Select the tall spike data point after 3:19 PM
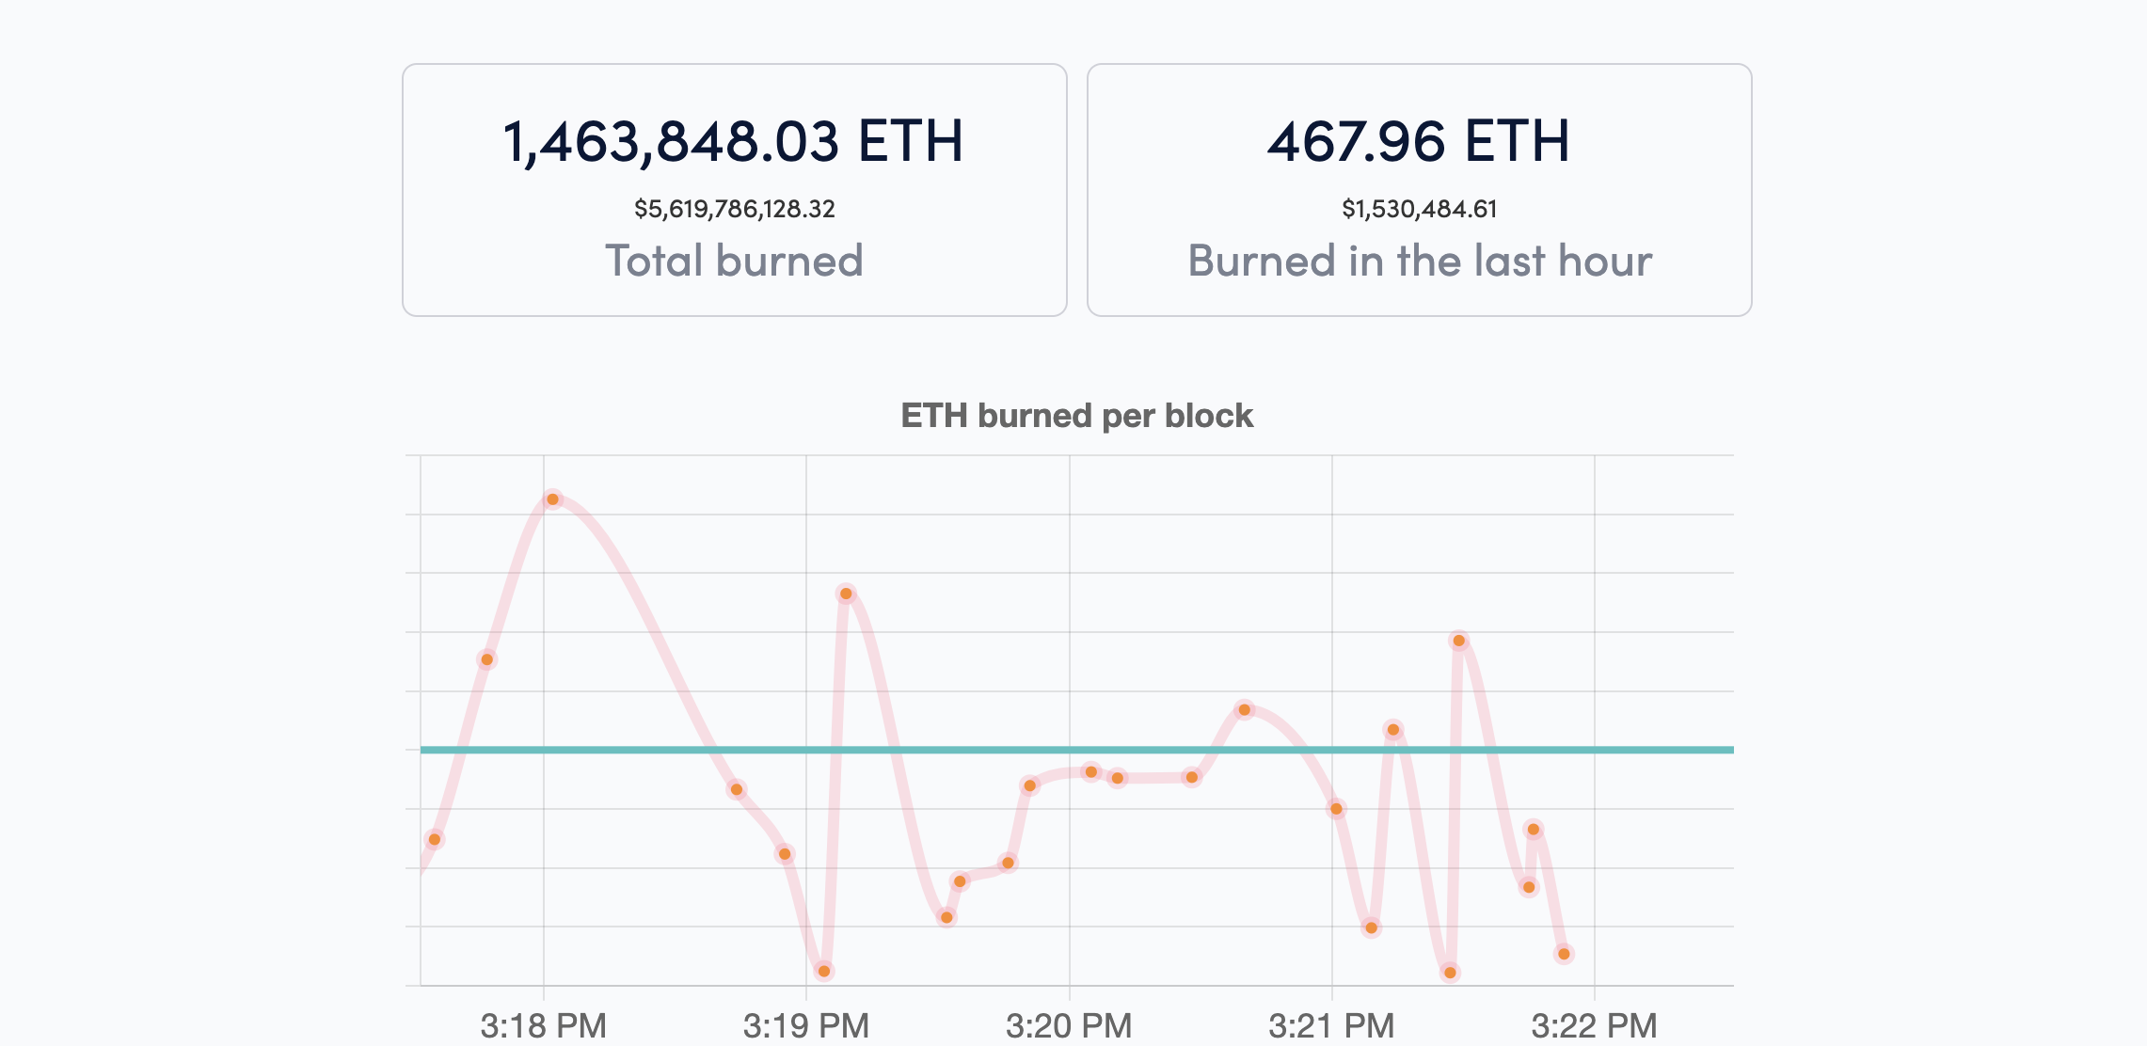 [846, 594]
